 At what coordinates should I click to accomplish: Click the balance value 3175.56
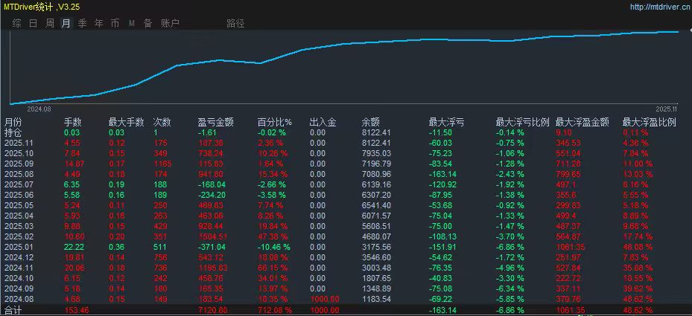click(x=375, y=247)
